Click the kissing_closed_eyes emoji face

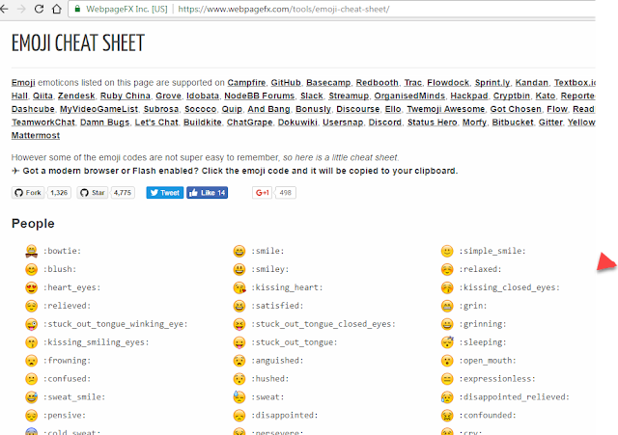447,287
